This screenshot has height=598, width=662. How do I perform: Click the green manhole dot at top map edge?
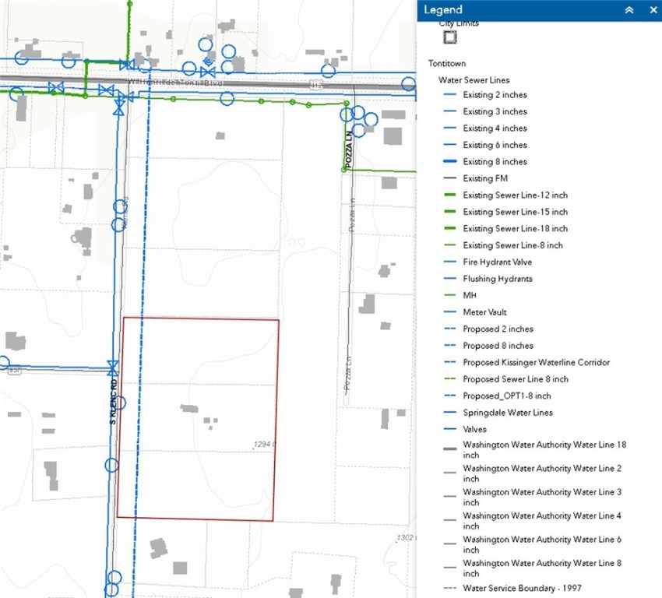click(x=129, y=4)
